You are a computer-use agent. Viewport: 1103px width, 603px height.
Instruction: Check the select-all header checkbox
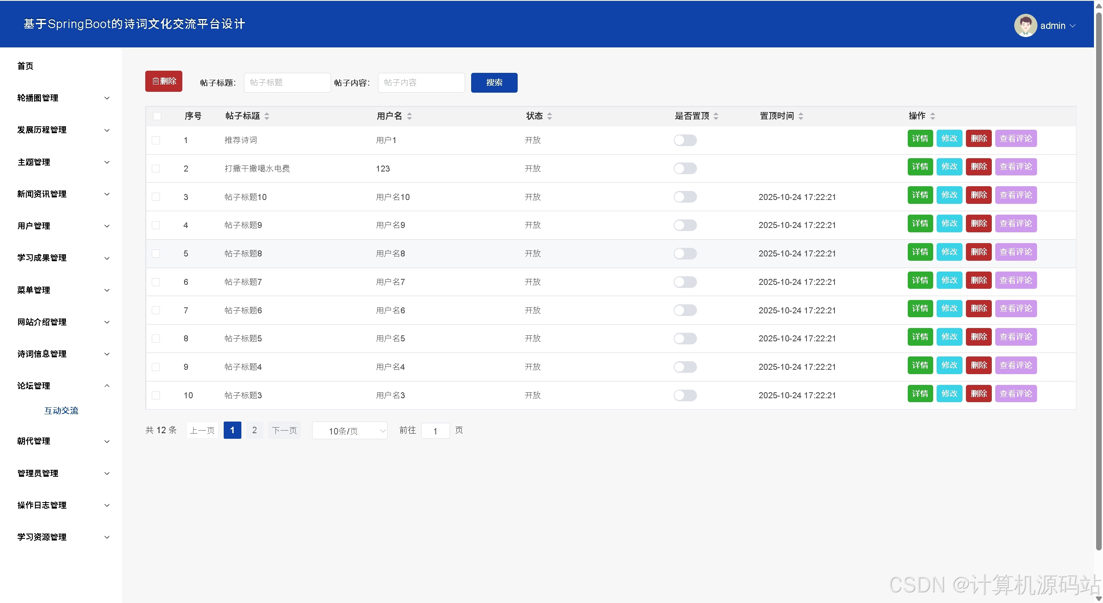tap(157, 116)
